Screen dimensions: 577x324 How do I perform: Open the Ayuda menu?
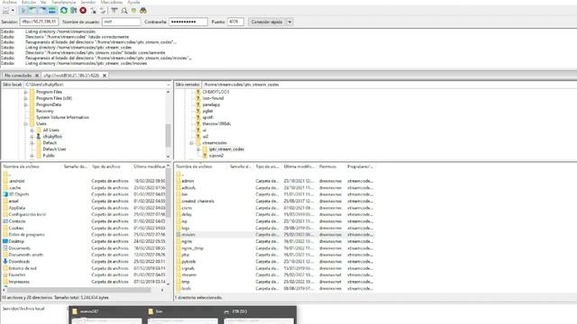(x=133, y=2)
